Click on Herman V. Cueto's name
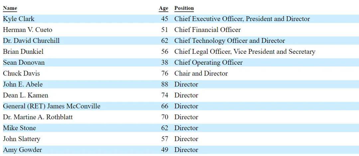 click(x=28, y=30)
